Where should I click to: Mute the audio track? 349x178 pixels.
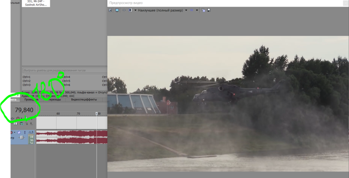point(19,132)
